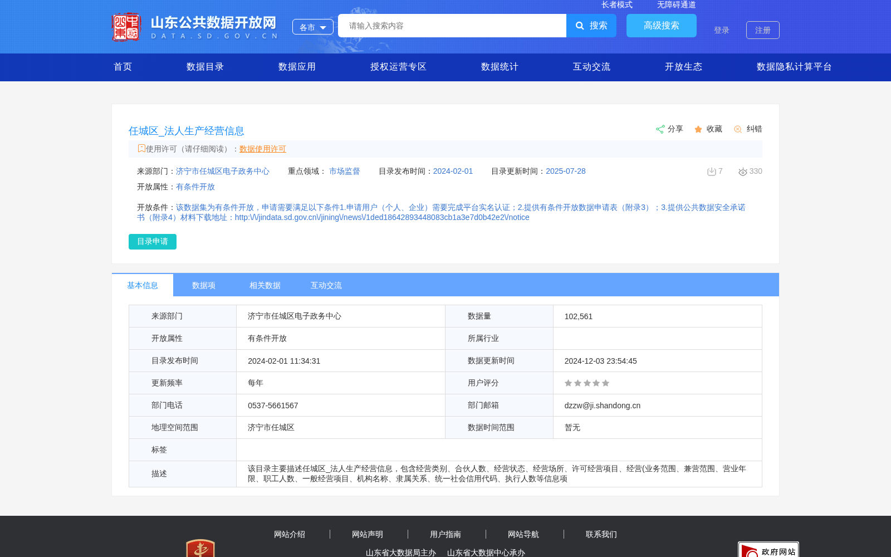This screenshot has height=557, width=891.
Task: Click 济宁市任城区 geographic scope value
Action: coord(271,428)
